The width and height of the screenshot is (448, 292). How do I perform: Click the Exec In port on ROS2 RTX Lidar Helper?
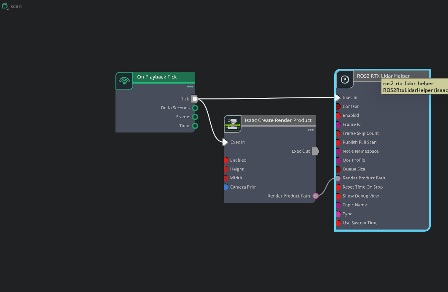coord(338,97)
